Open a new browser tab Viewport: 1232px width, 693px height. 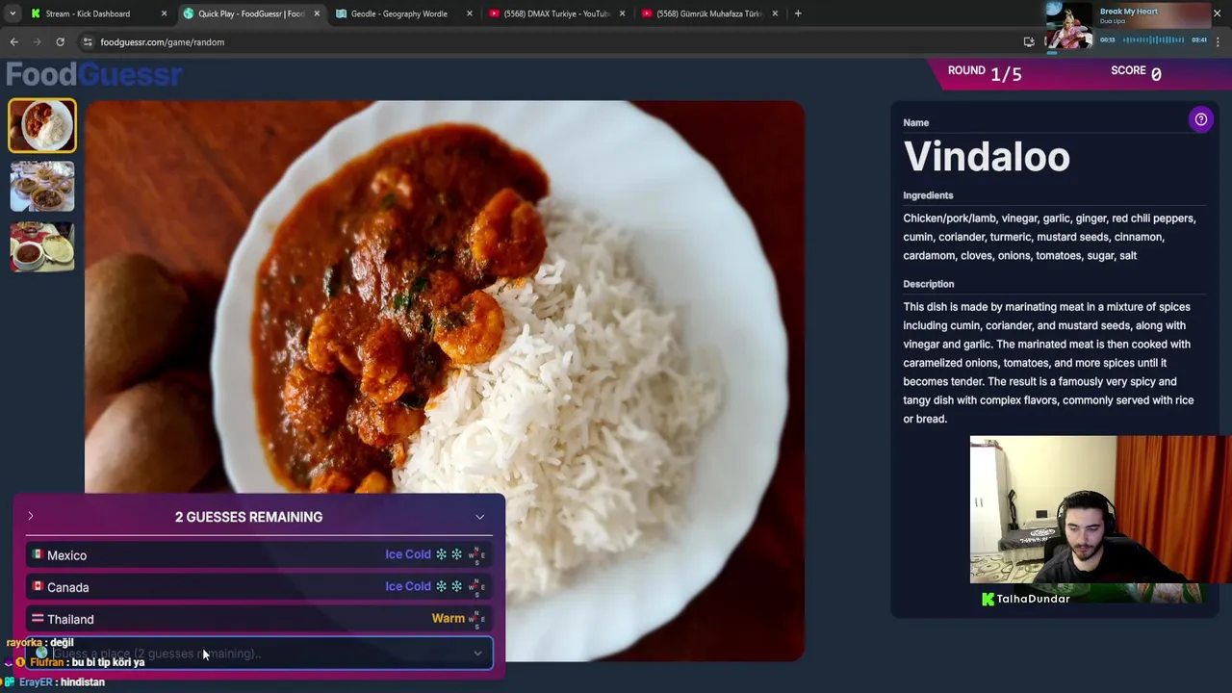click(x=798, y=13)
